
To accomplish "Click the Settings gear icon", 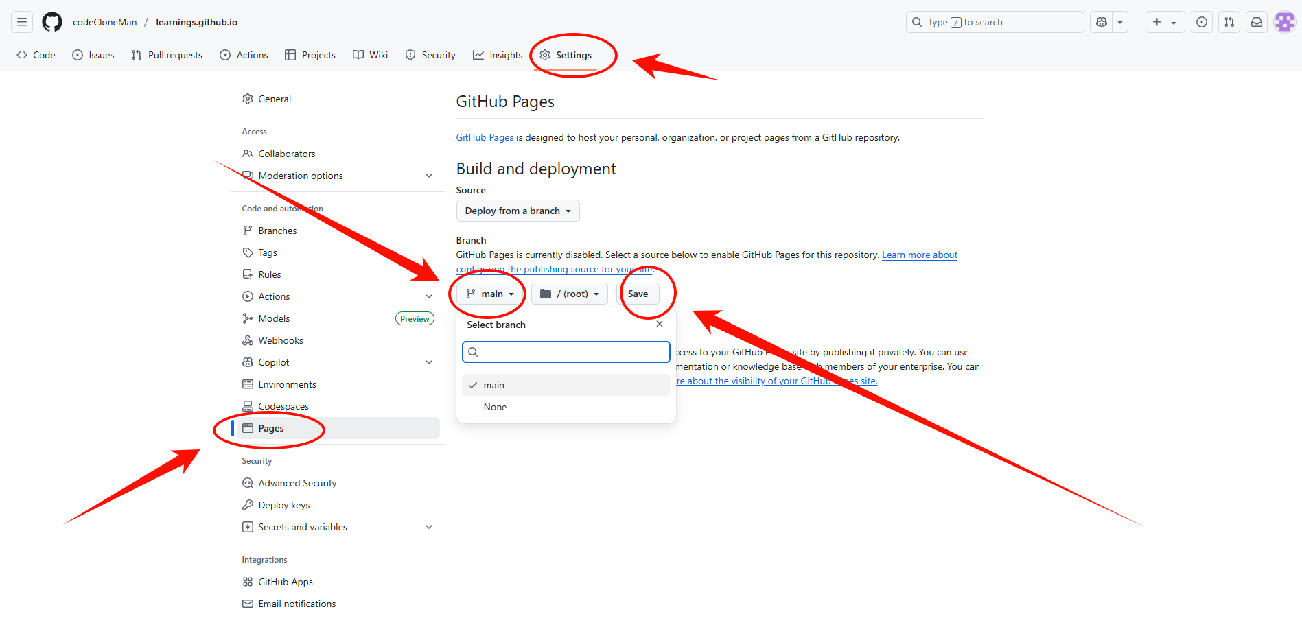I will [x=545, y=55].
